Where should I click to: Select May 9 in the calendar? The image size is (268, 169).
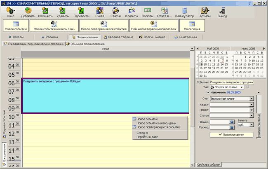(202, 64)
